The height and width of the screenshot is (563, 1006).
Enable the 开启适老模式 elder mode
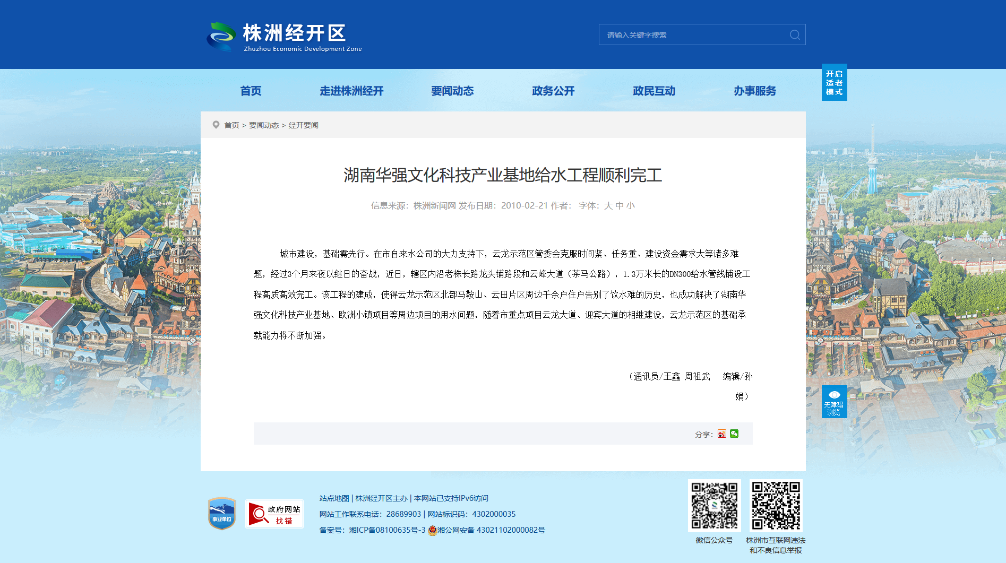(834, 83)
